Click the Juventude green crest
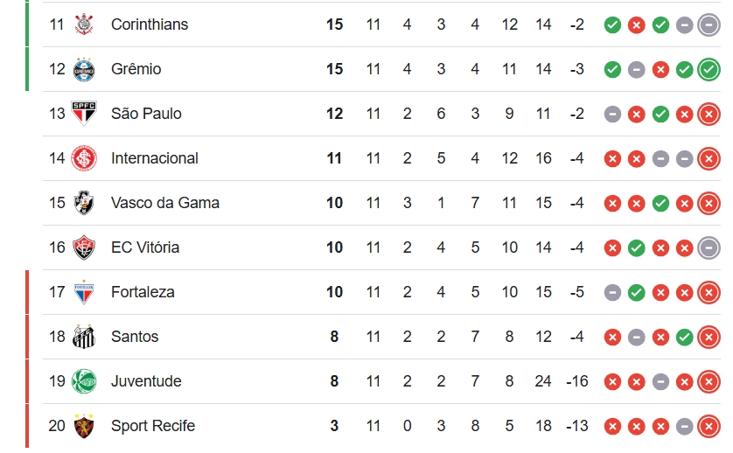The image size is (733, 453). (84, 381)
